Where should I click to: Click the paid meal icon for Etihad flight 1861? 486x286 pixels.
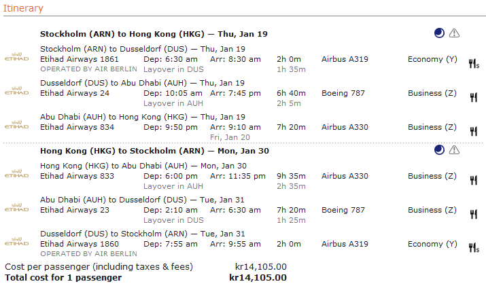click(x=474, y=64)
